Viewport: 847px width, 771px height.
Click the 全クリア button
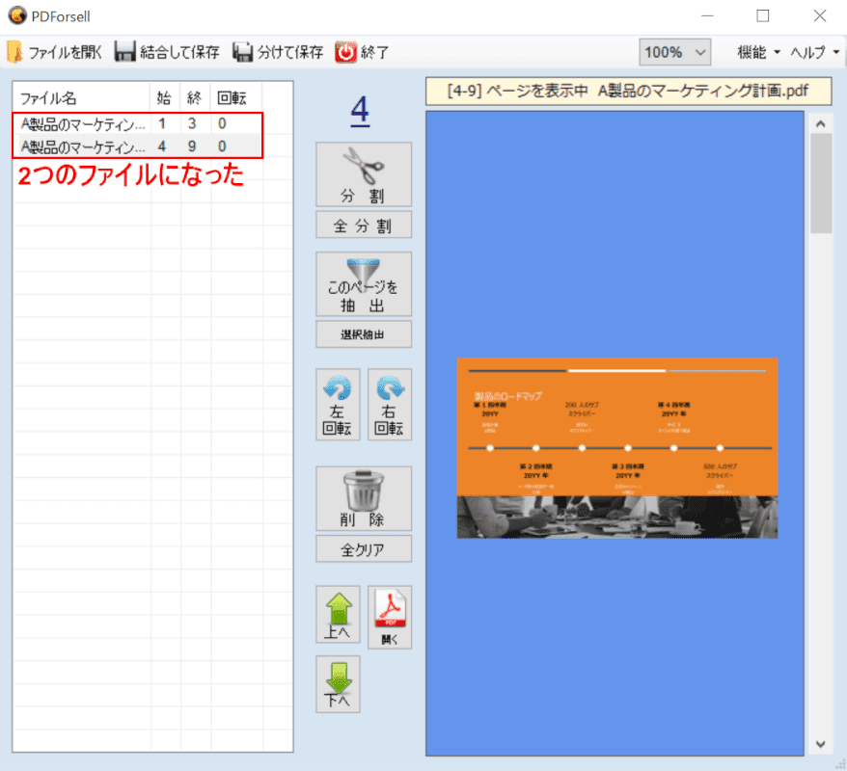point(364,549)
